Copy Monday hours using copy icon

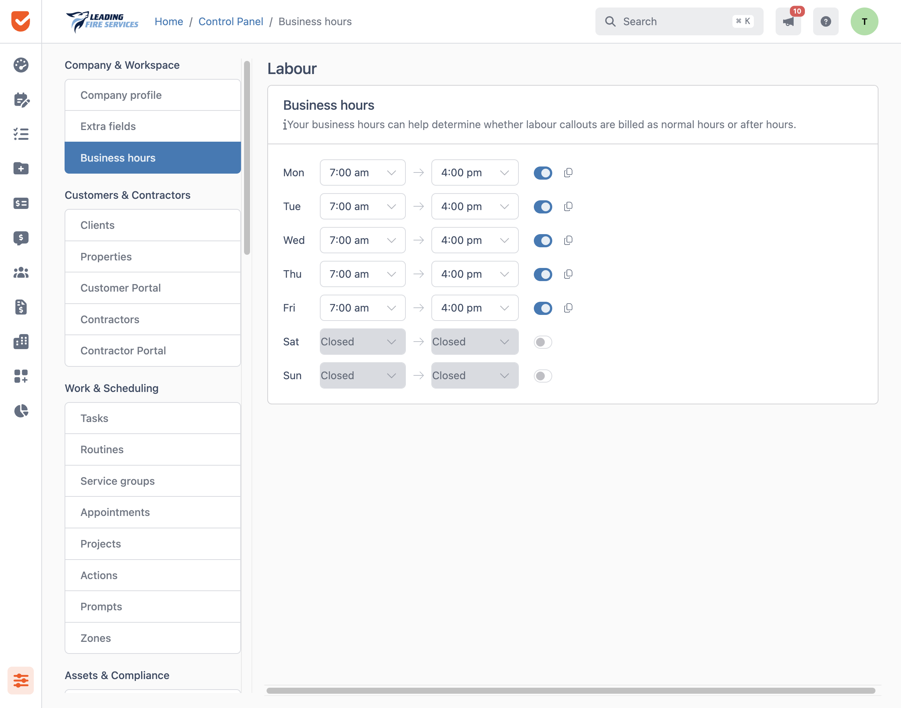[x=568, y=172]
